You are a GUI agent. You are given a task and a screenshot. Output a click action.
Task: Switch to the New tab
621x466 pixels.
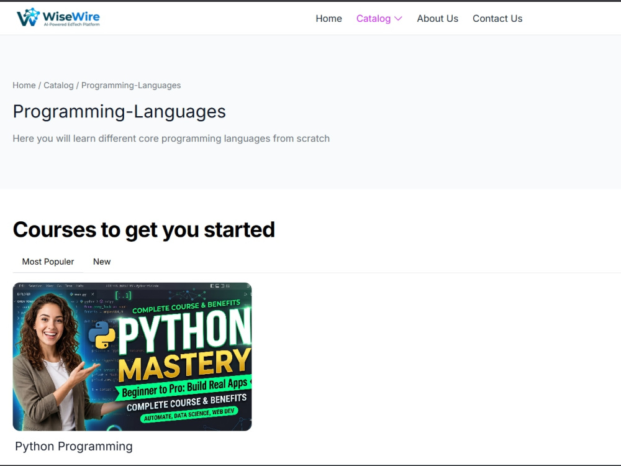click(102, 262)
